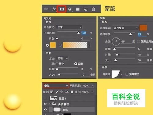Screen dimensions: 153x115
Task: Lock image pixels brush icon
Action: click(57, 92)
